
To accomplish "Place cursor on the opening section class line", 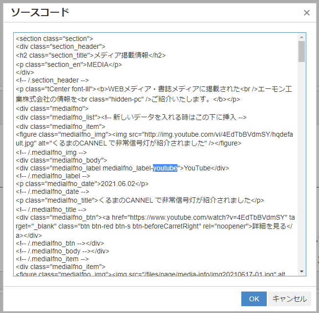I will pyautogui.click(x=54, y=39).
